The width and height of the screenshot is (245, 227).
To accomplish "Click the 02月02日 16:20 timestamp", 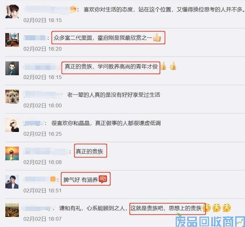I will click(42, 49).
